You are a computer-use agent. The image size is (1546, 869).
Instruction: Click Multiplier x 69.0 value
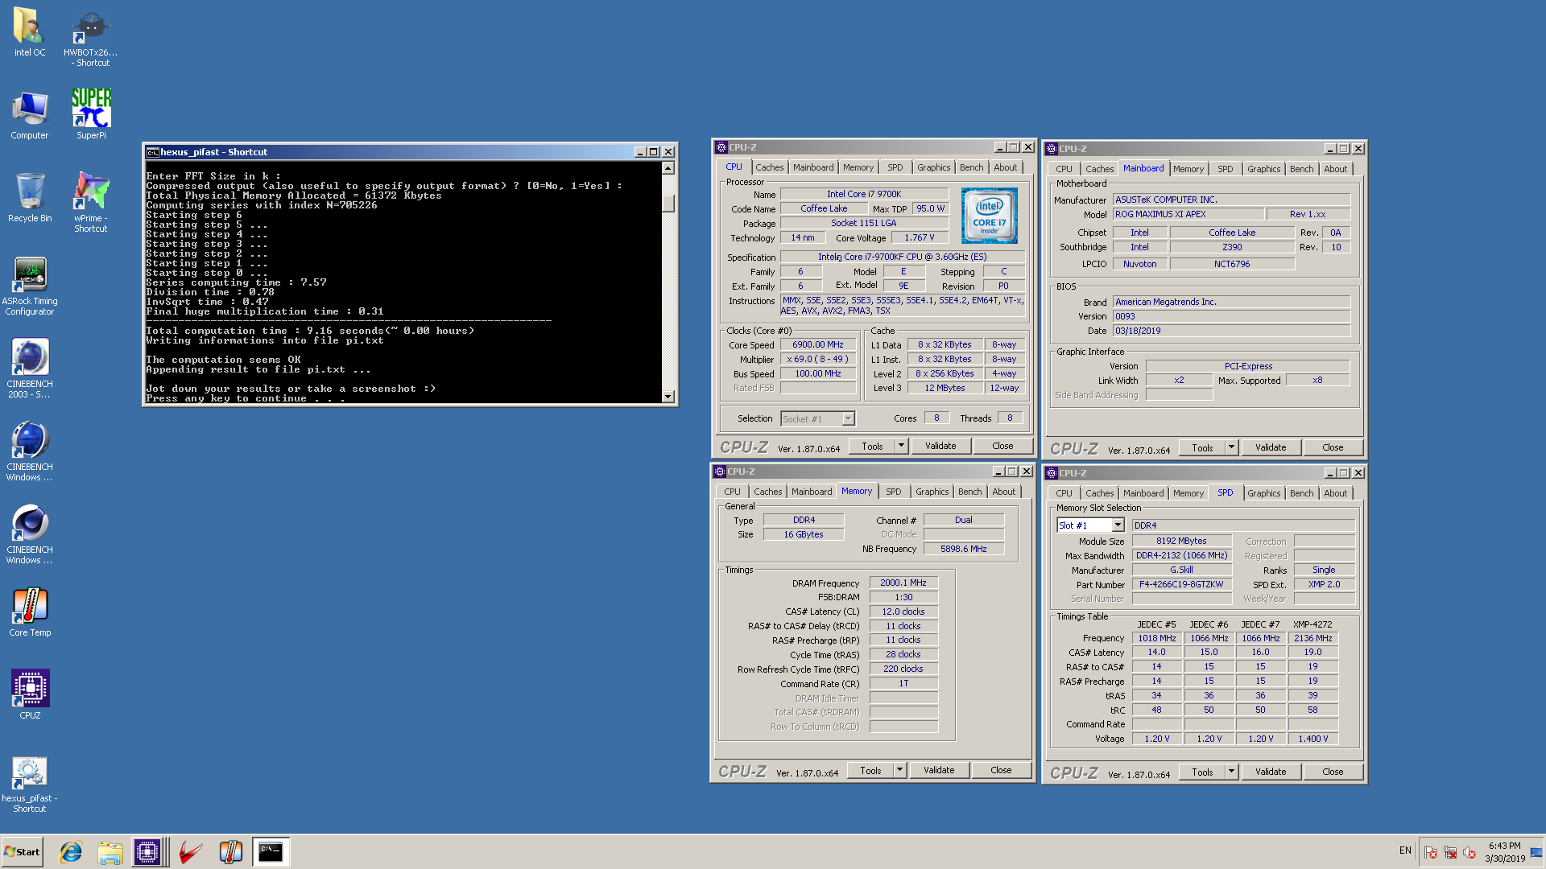(817, 359)
